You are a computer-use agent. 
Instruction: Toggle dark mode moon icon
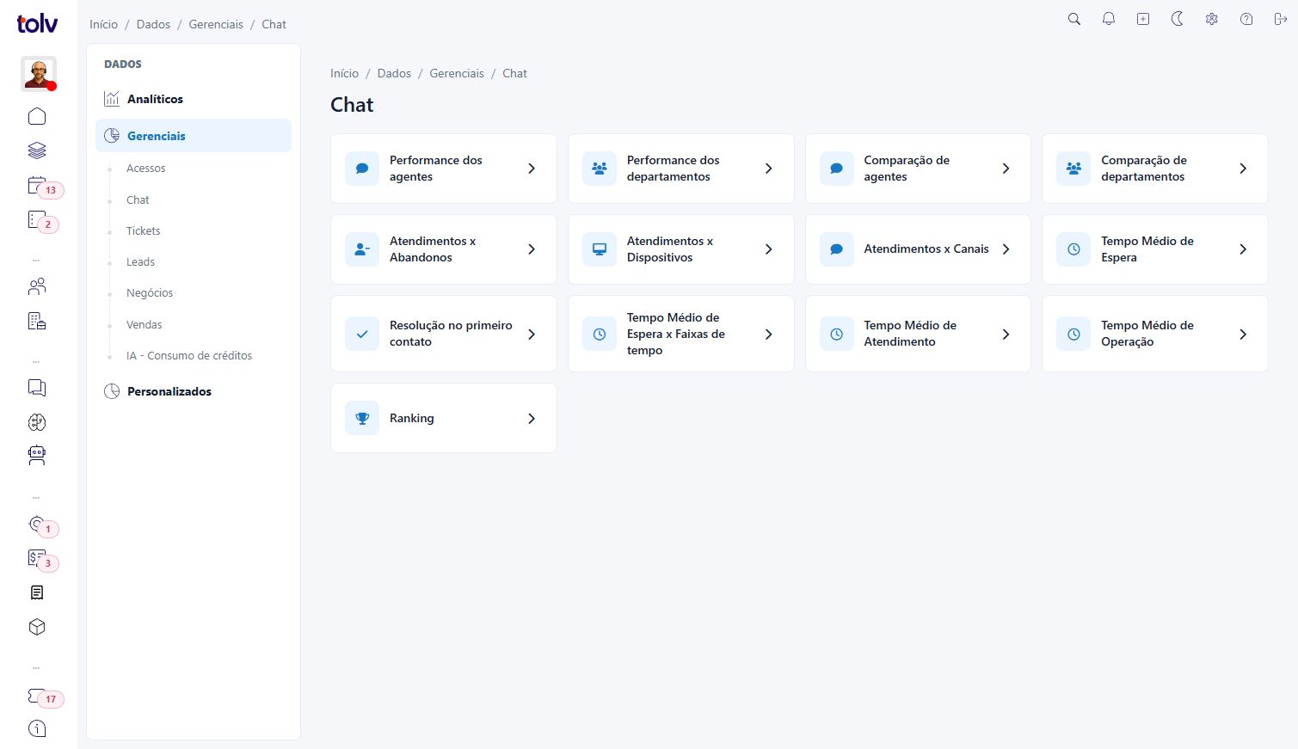1177,19
